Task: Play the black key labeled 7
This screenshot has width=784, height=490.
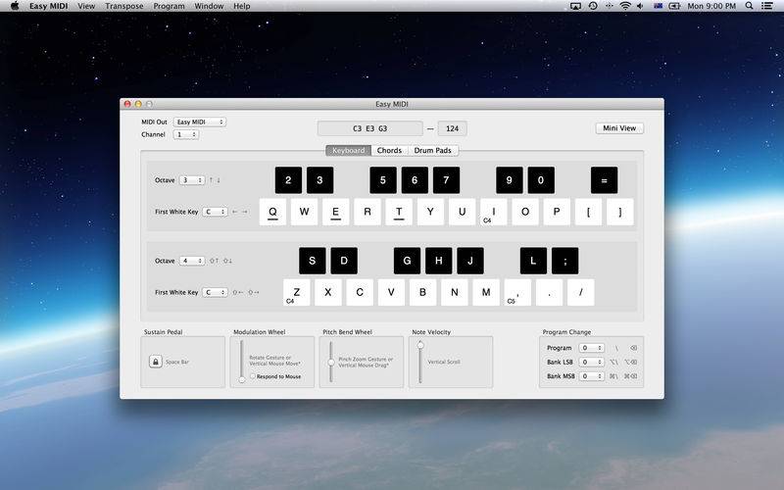Action: (446, 180)
